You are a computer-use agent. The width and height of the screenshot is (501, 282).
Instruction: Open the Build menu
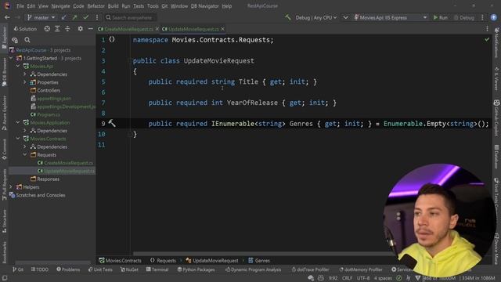[113, 5]
